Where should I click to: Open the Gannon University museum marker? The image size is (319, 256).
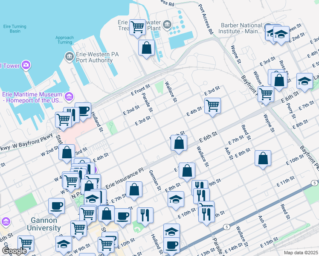[x=5, y=222]
